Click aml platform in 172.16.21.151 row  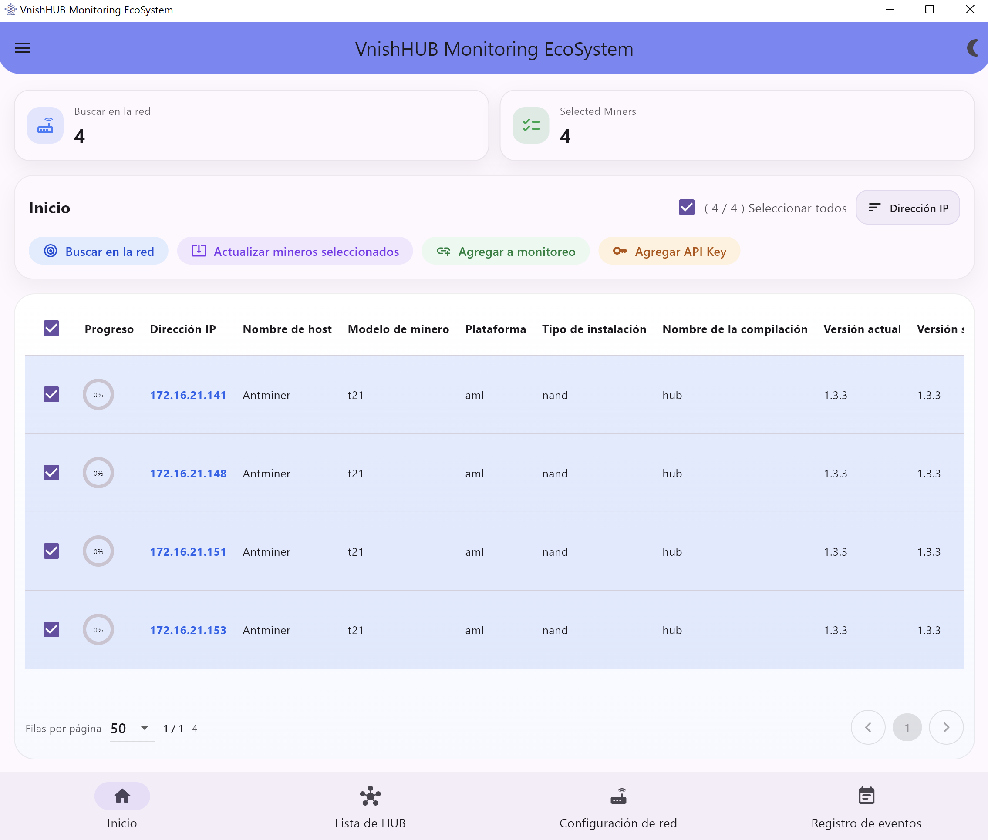(474, 552)
